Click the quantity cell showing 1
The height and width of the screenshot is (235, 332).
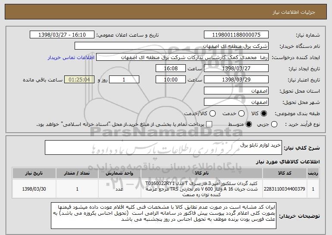77,189
